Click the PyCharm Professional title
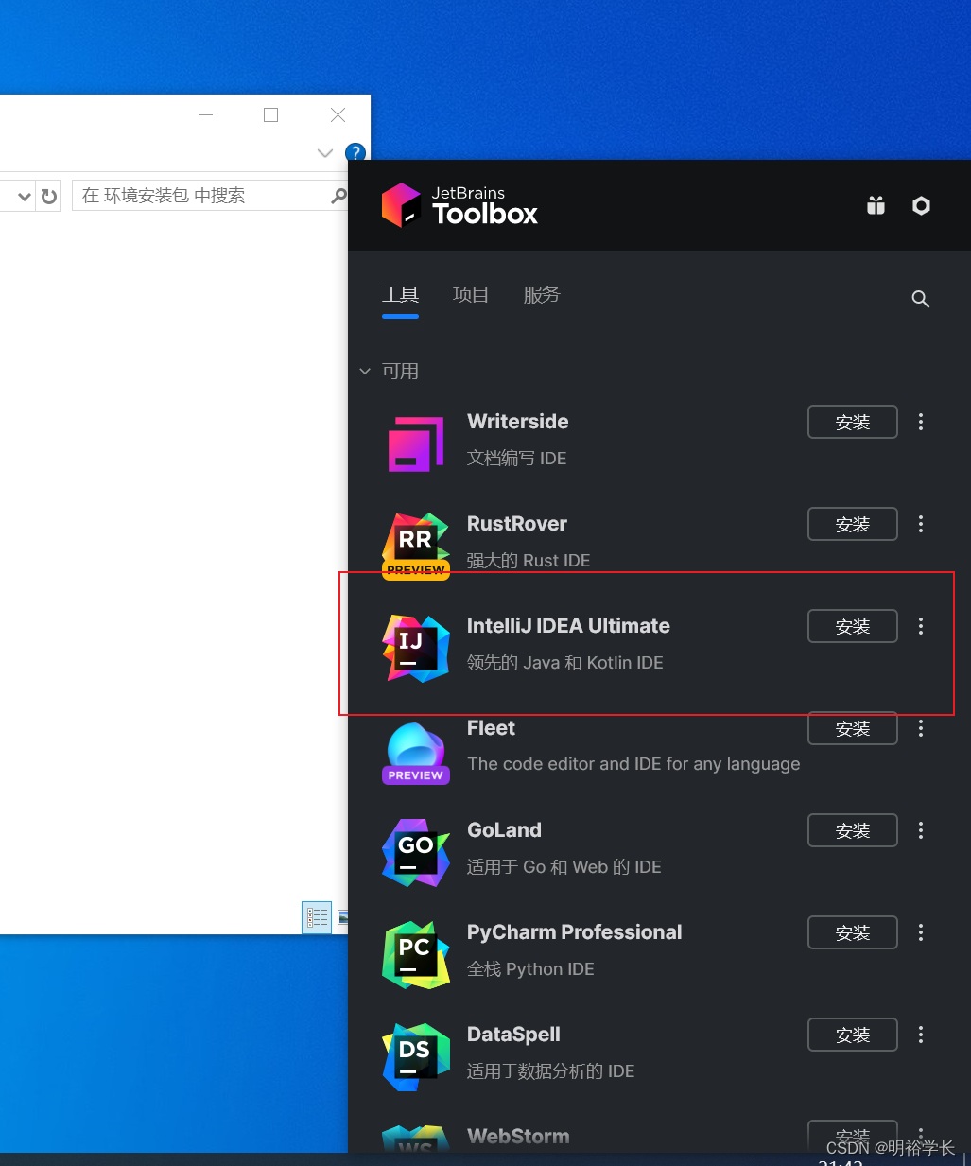Image resolution: width=971 pixels, height=1166 pixels. 574,932
